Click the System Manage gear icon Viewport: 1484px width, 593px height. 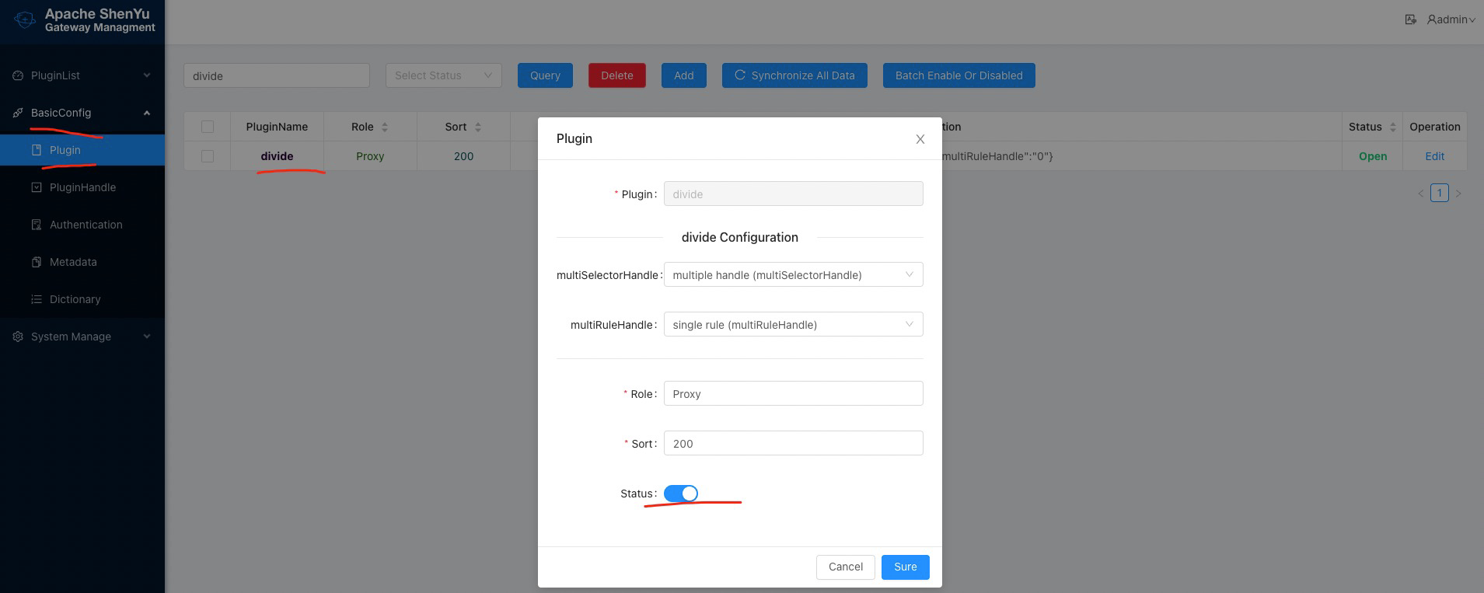(18, 337)
